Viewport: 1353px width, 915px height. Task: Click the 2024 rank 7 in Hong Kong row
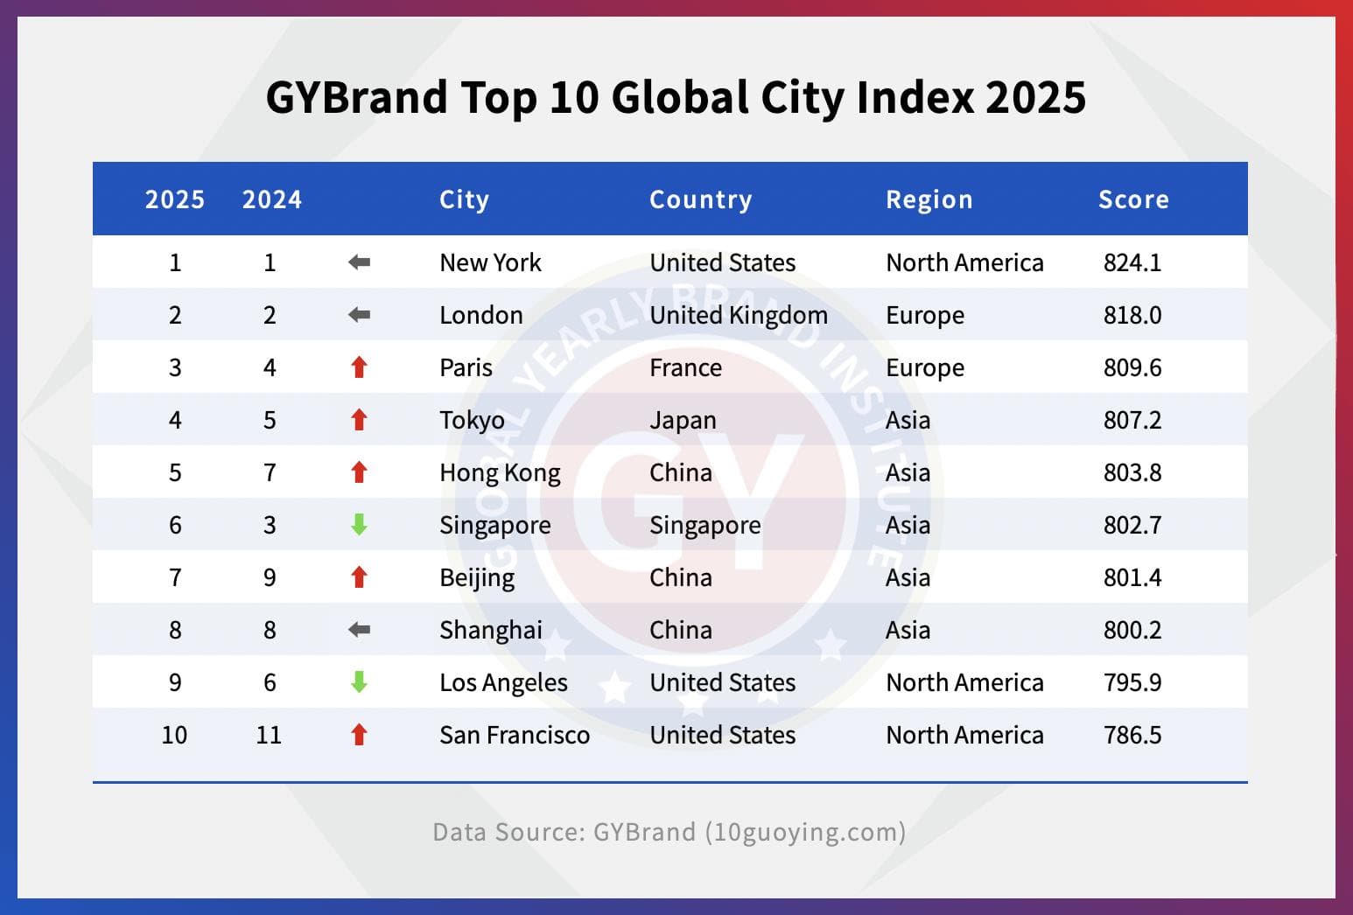(x=270, y=472)
